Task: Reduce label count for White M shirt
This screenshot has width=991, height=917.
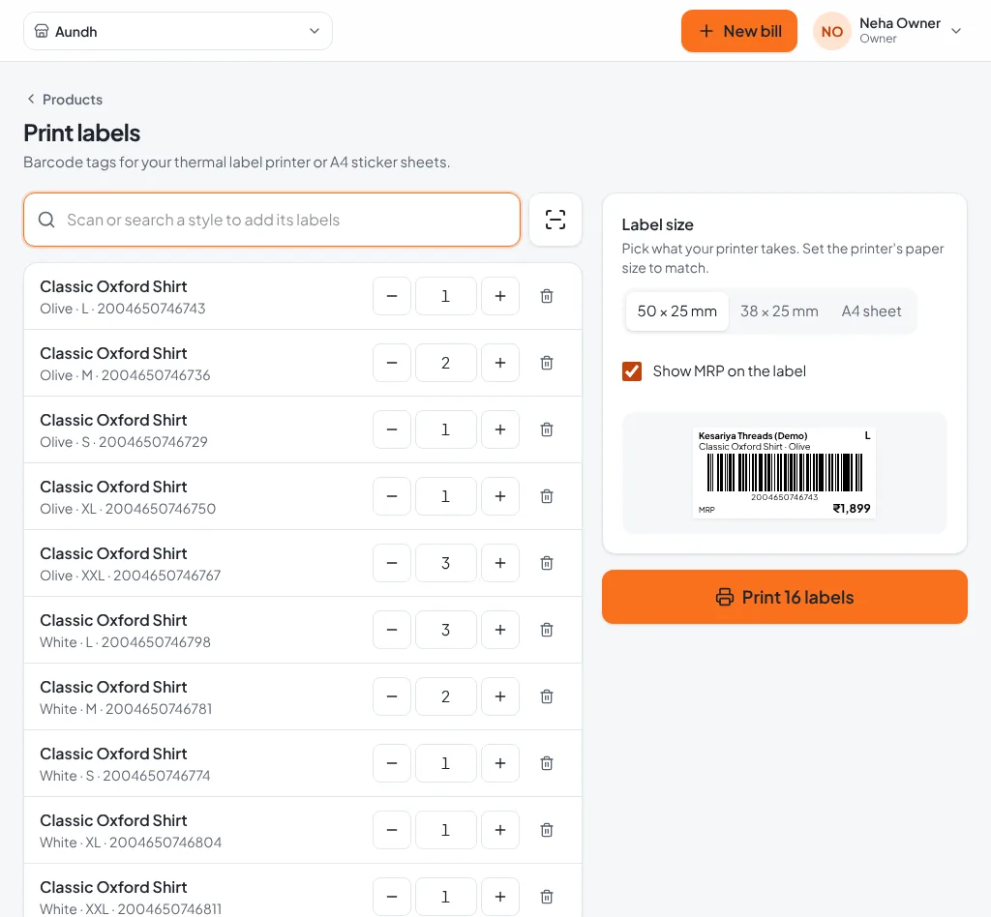Action: click(x=392, y=696)
